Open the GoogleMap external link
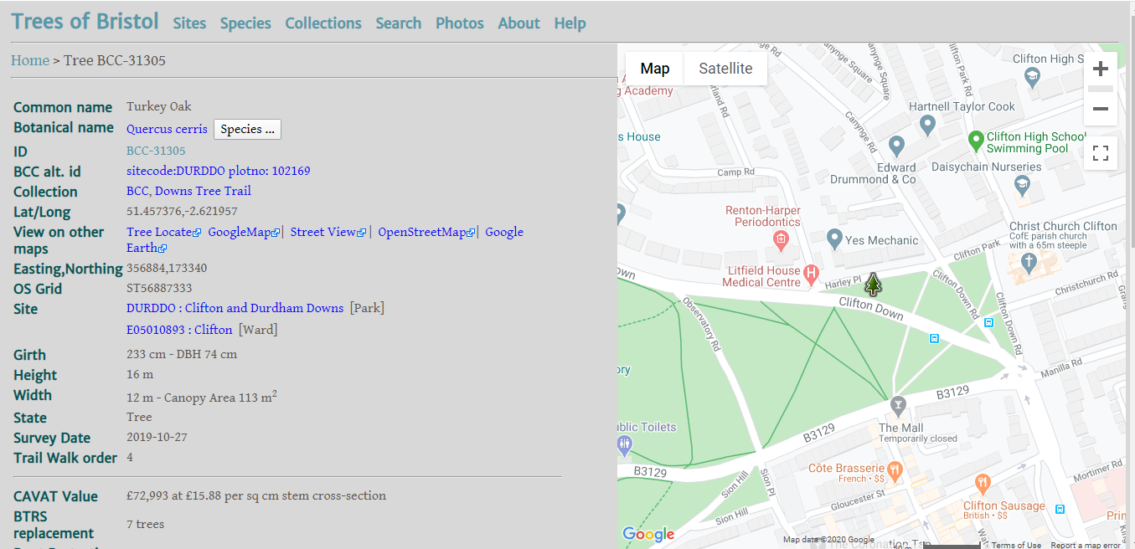Viewport: 1135px width, 549px height. [x=244, y=232]
